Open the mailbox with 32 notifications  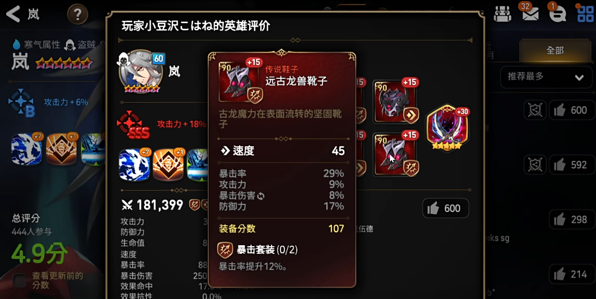point(530,13)
